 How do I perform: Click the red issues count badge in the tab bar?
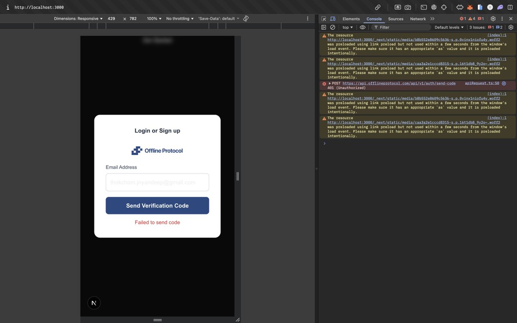click(x=480, y=19)
